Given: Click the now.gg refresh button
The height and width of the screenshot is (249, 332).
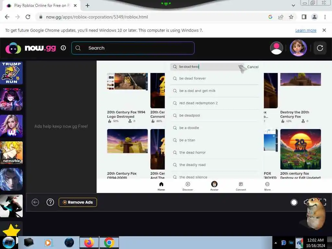Looking at the screenshot, I should (320, 48).
